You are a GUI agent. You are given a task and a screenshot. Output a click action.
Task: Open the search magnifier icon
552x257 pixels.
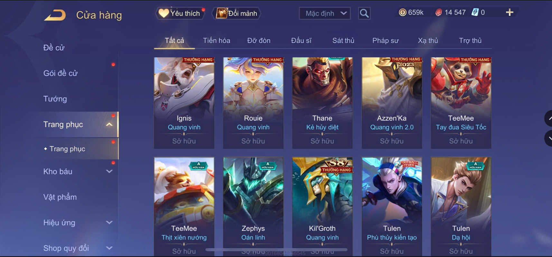pos(364,14)
